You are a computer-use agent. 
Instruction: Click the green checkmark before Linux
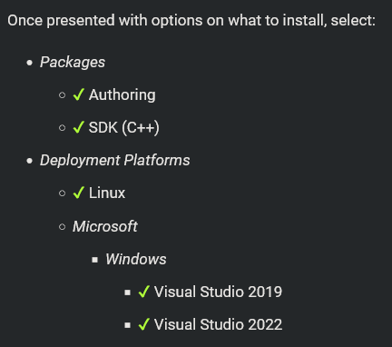[79, 193]
